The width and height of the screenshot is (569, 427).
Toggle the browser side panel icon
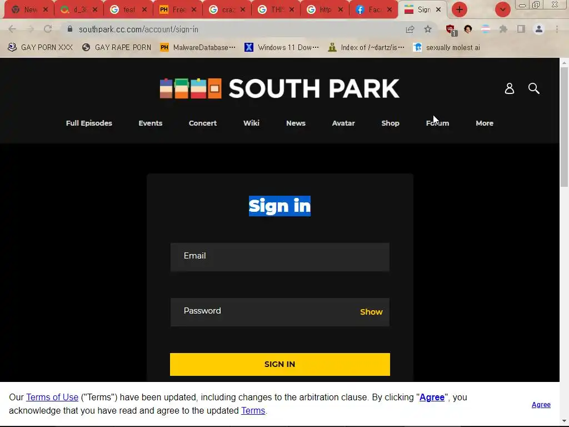[521, 29]
